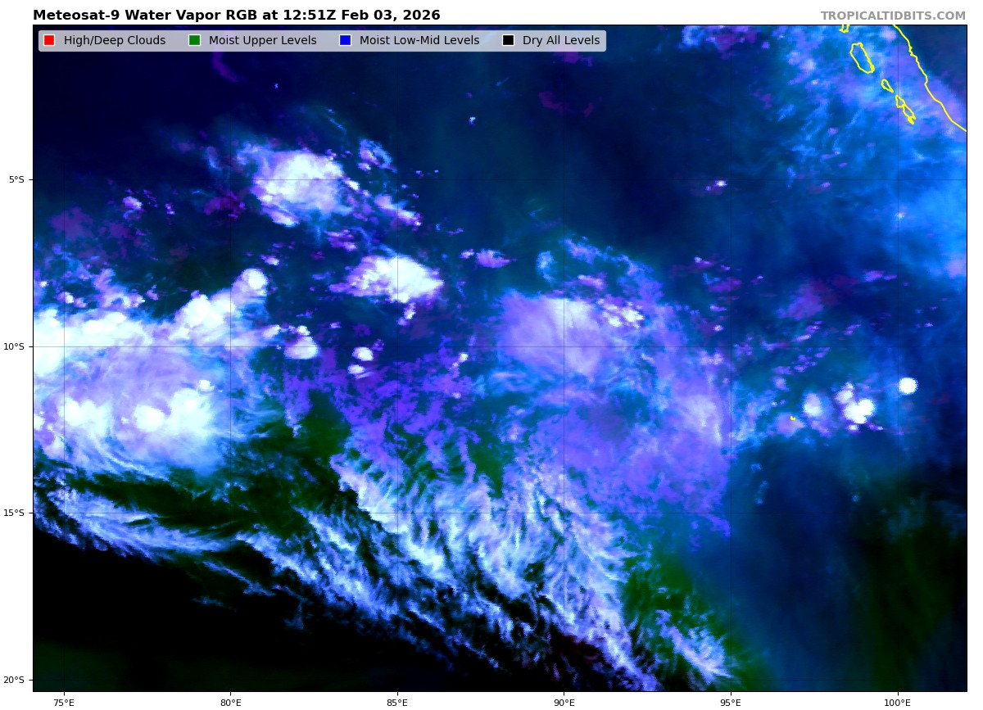Screen dimensions: 983x710
Task: Click the 100°E longitude axis label
Action: pyautogui.click(x=897, y=702)
